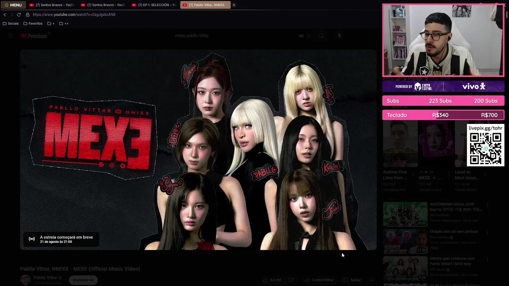This screenshot has height=286, width=509.
Task: Open NMIXX MTV Now video options menu
Action: (x=487, y=259)
